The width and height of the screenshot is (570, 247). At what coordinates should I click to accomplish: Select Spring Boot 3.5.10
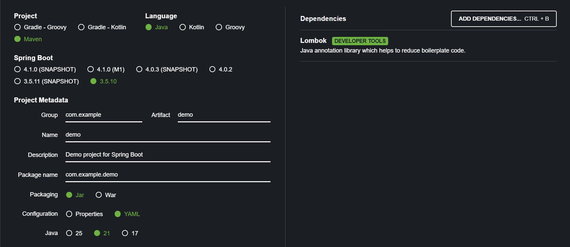pyautogui.click(x=104, y=81)
